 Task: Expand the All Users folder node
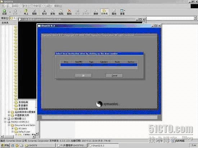(13, 128)
